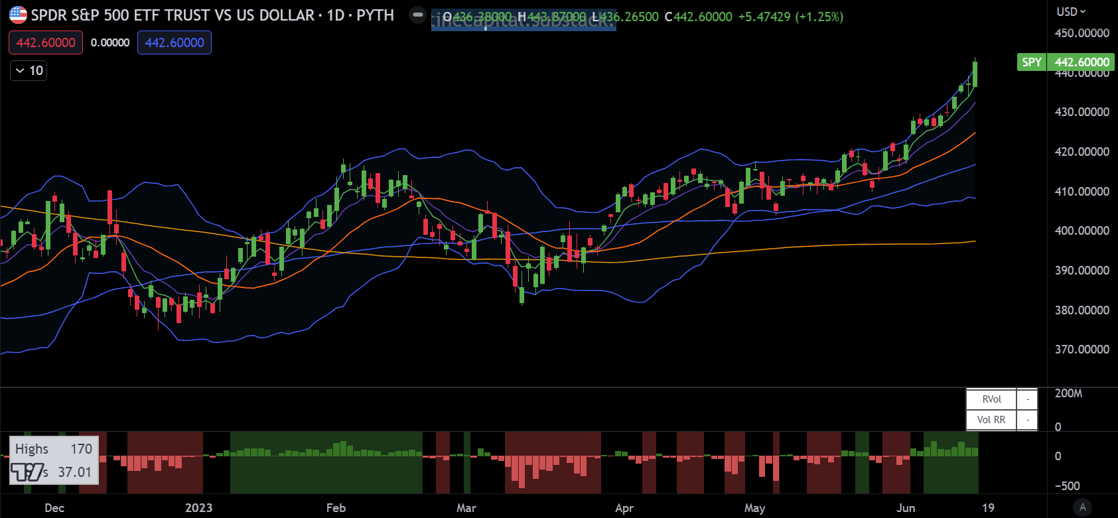Click the gray market status circle icon
This screenshot has width=1118, height=518.
click(417, 15)
